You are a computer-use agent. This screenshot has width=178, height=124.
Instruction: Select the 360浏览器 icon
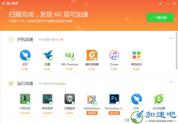[159, 99]
